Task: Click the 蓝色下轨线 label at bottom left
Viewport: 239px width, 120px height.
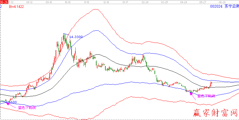Action: click(x=27, y=107)
